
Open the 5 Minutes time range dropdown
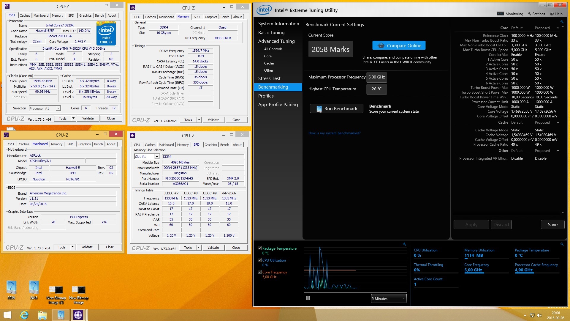point(389,298)
